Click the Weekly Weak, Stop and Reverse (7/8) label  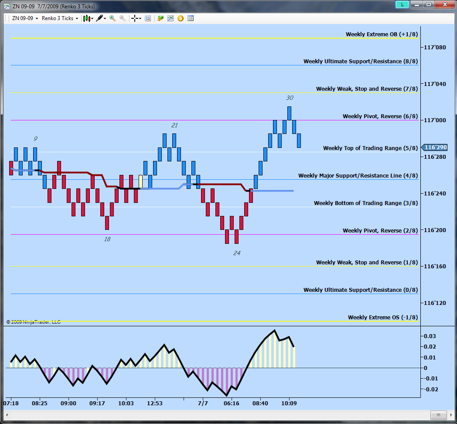(x=367, y=89)
